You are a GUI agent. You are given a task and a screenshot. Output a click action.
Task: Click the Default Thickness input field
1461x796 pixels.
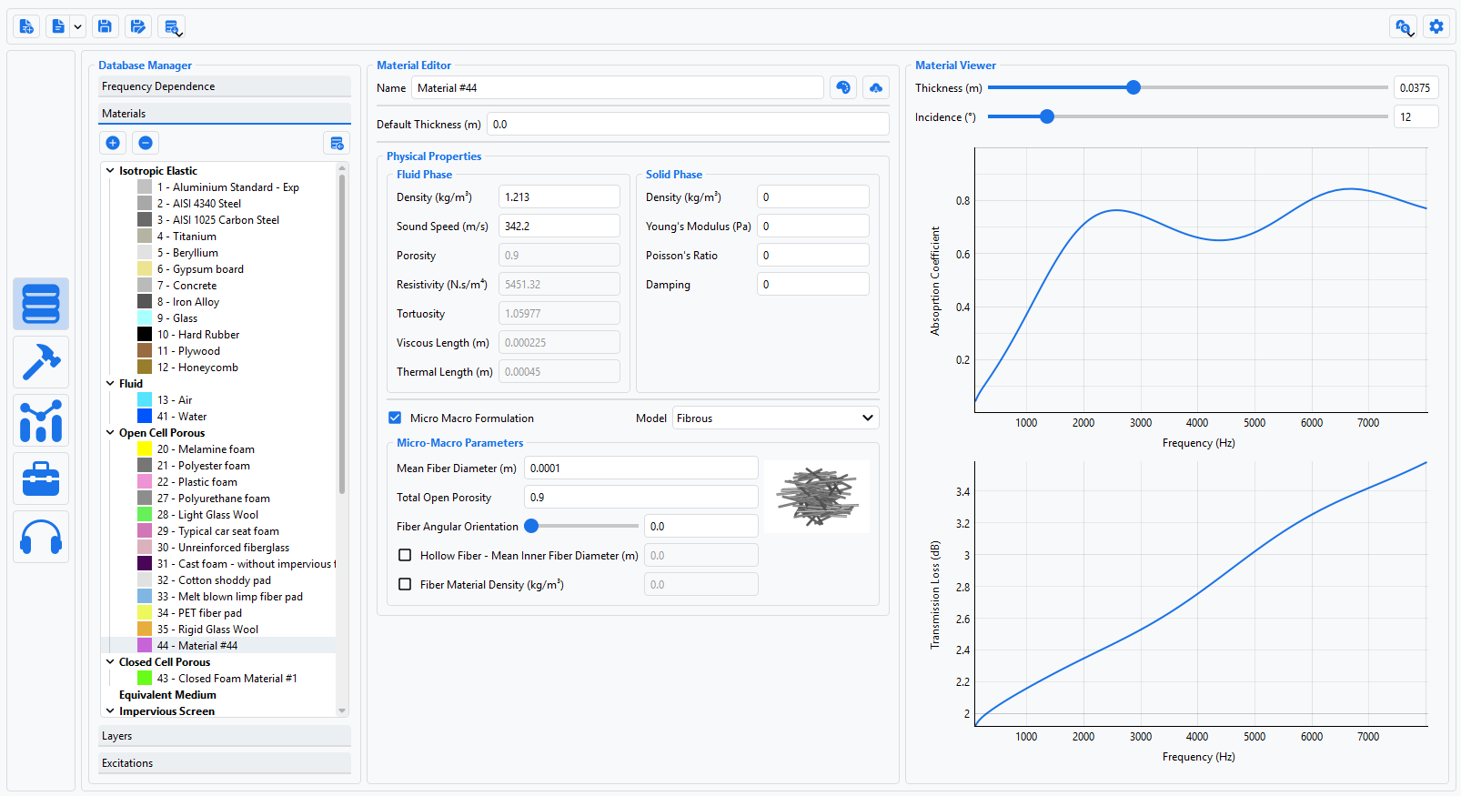689,124
